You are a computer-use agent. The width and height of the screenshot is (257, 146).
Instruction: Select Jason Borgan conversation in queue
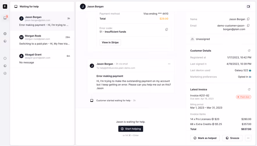point(42,21)
